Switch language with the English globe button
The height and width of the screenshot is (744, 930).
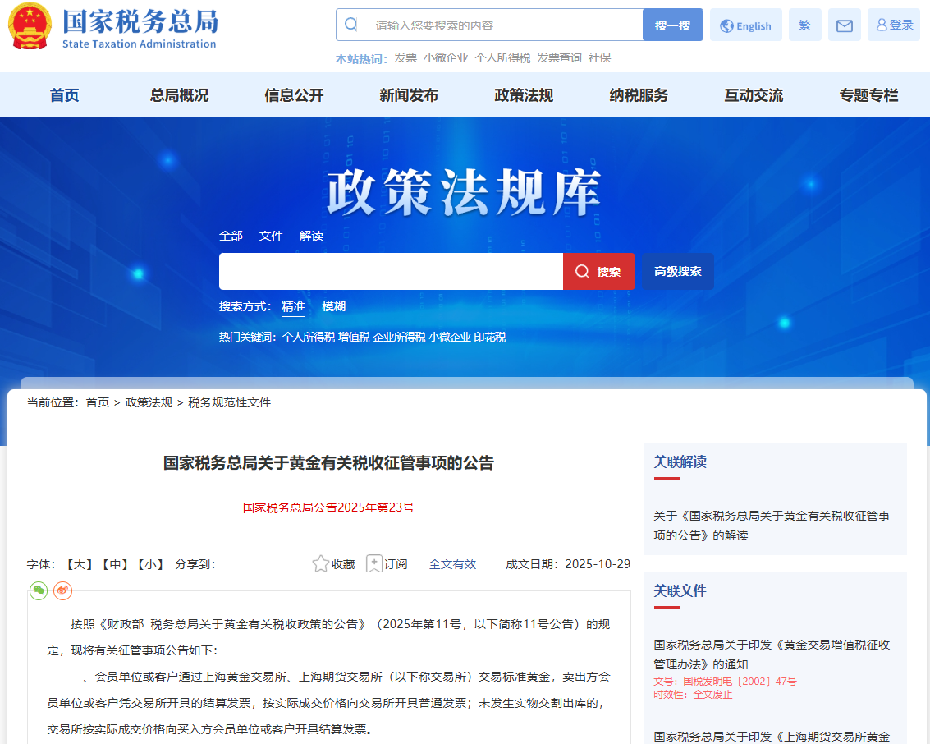pos(745,25)
